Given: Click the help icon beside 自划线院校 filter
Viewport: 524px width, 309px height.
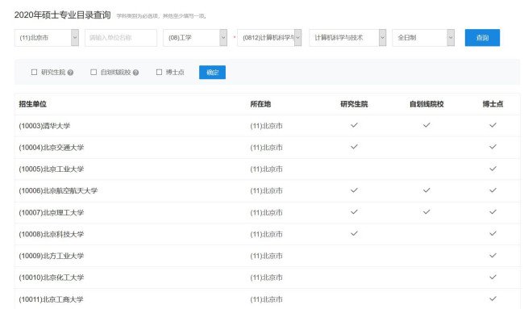Looking at the screenshot, I should [135, 73].
